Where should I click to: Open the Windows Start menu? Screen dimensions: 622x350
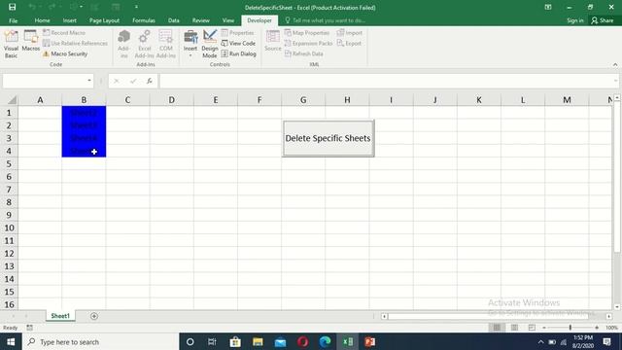tap(11, 341)
